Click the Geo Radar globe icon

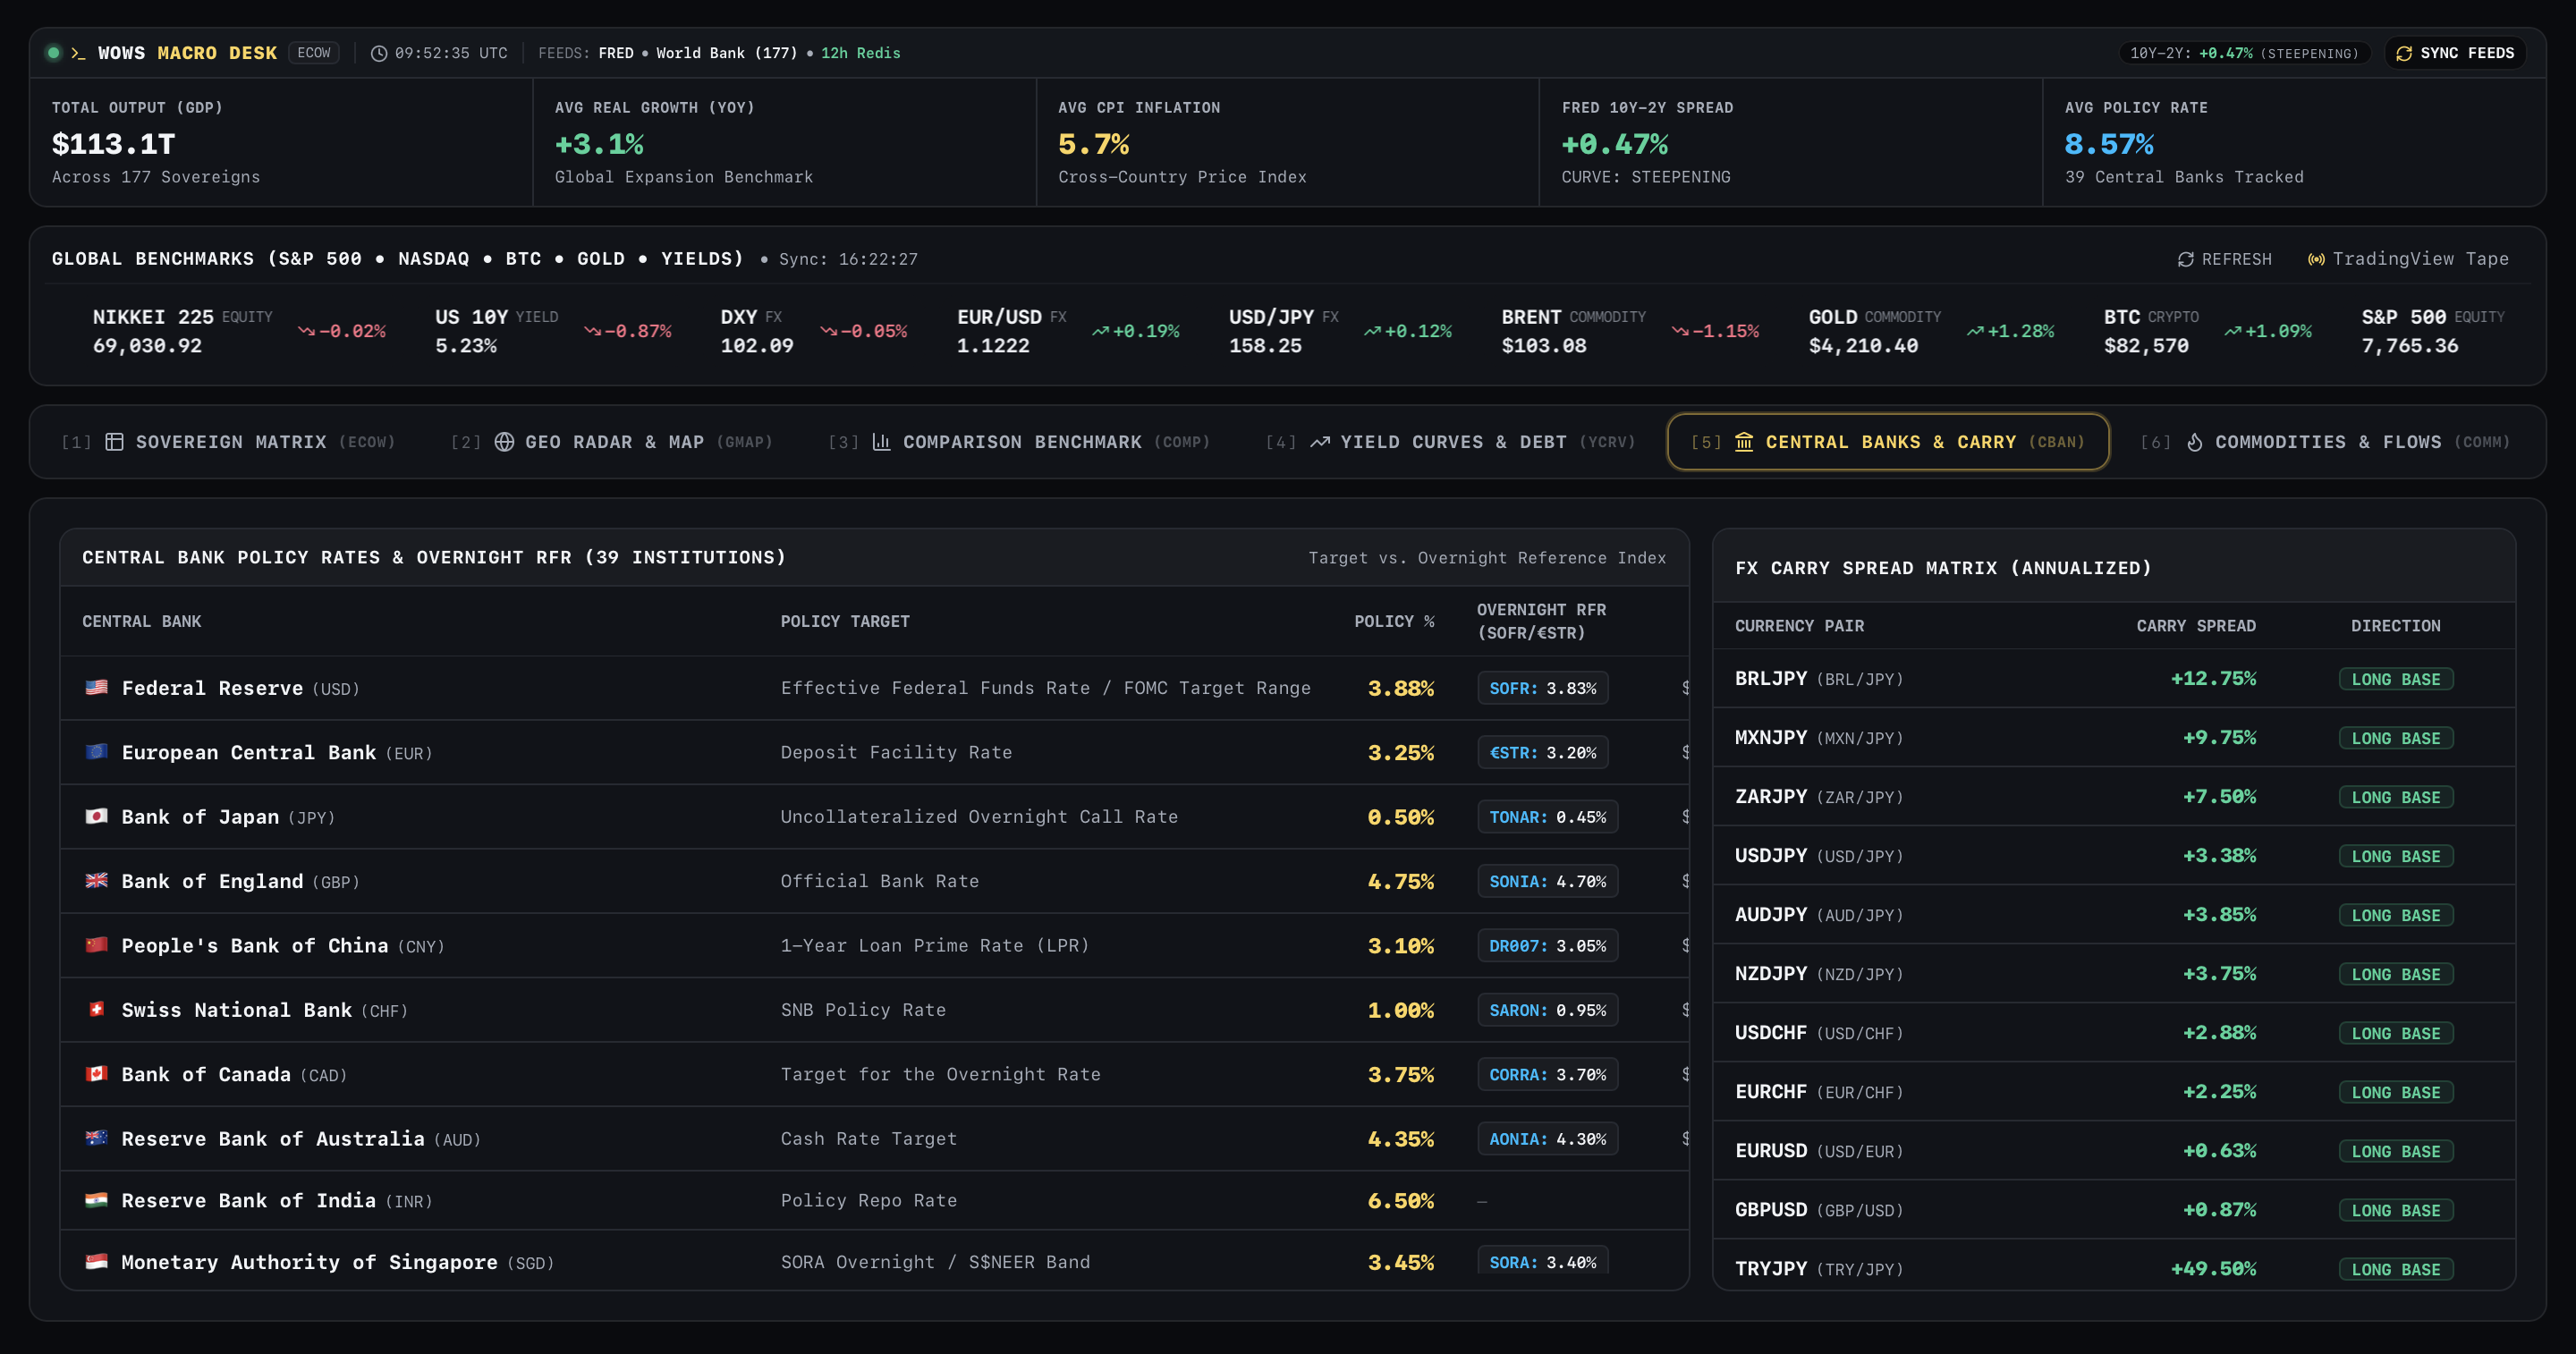point(505,442)
